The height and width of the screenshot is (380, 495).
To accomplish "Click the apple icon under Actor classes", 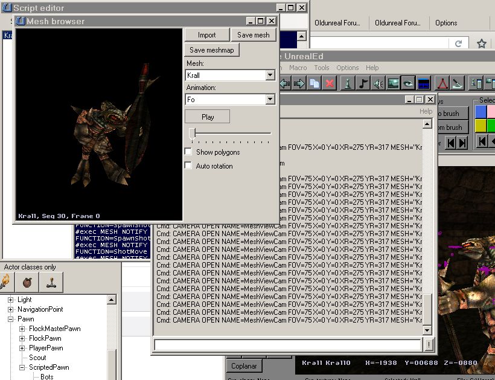I will pyautogui.click(x=27, y=282).
